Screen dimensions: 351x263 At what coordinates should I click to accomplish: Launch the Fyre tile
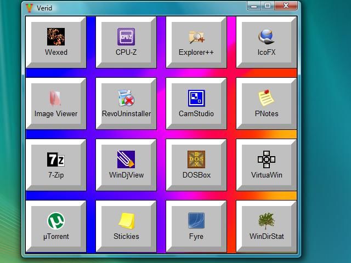point(196,226)
